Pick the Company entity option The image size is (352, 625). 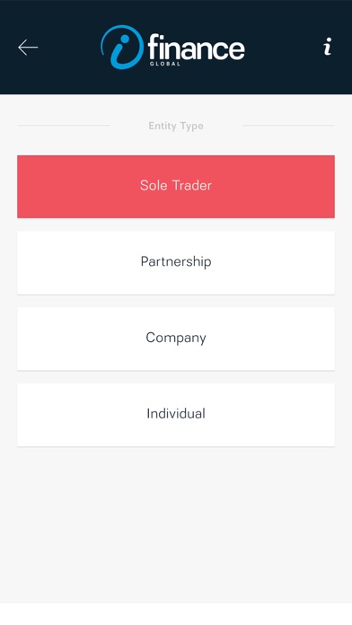[176, 339]
